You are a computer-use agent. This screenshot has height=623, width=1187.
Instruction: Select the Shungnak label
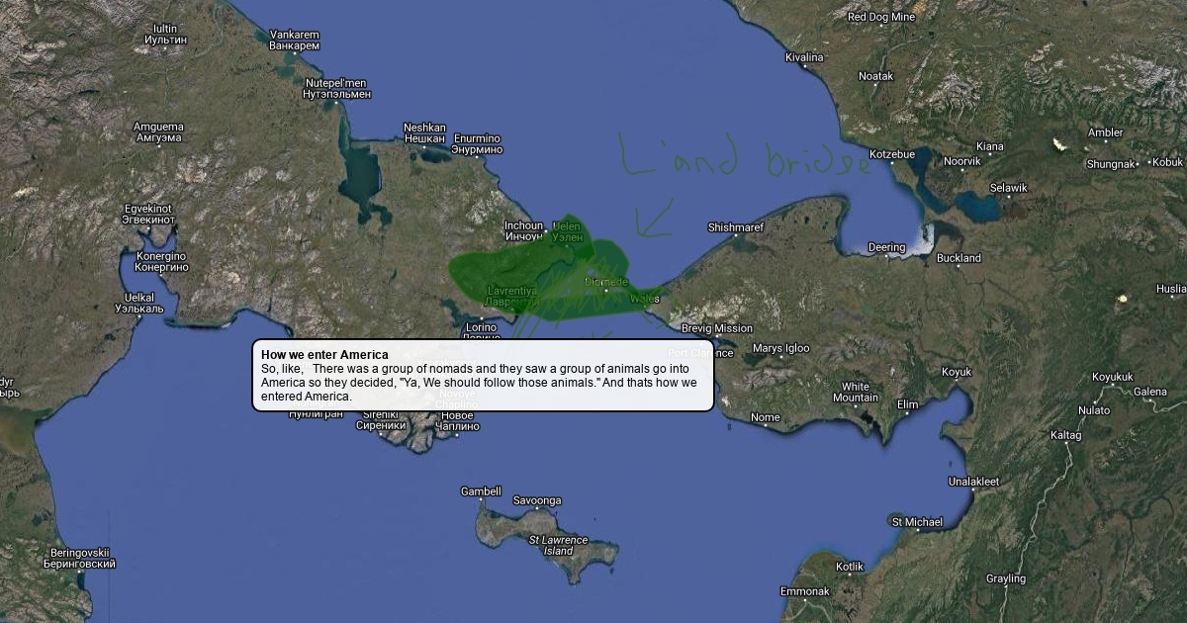pyautogui.click(x=1110, y=163)
